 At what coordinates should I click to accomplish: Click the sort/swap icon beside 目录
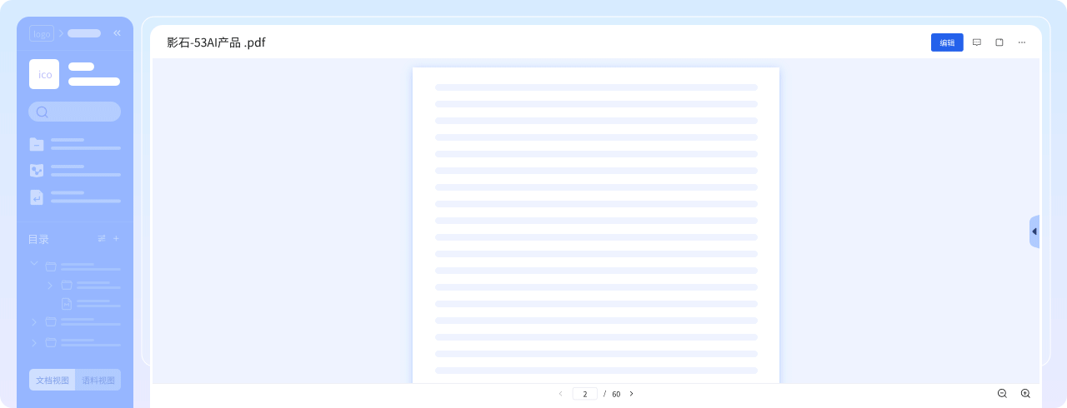(102, 239)
